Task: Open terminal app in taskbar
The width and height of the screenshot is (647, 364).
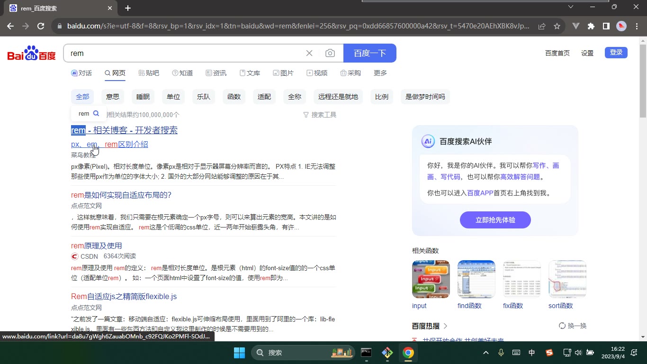Action: (x=366, y=353)
